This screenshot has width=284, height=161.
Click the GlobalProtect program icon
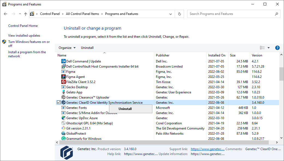[x=64, y=133]
